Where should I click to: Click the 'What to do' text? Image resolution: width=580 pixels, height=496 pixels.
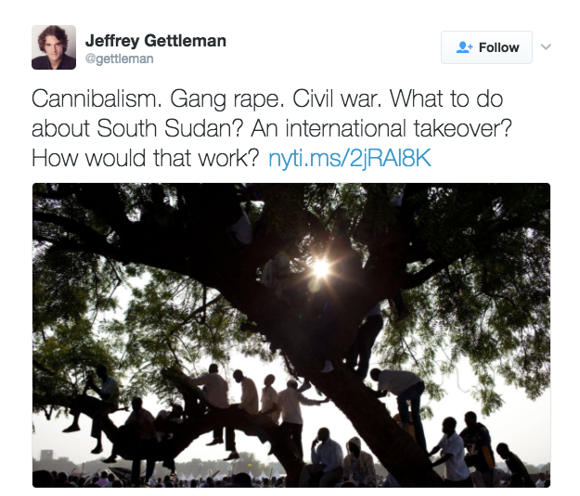coord(446,99)
